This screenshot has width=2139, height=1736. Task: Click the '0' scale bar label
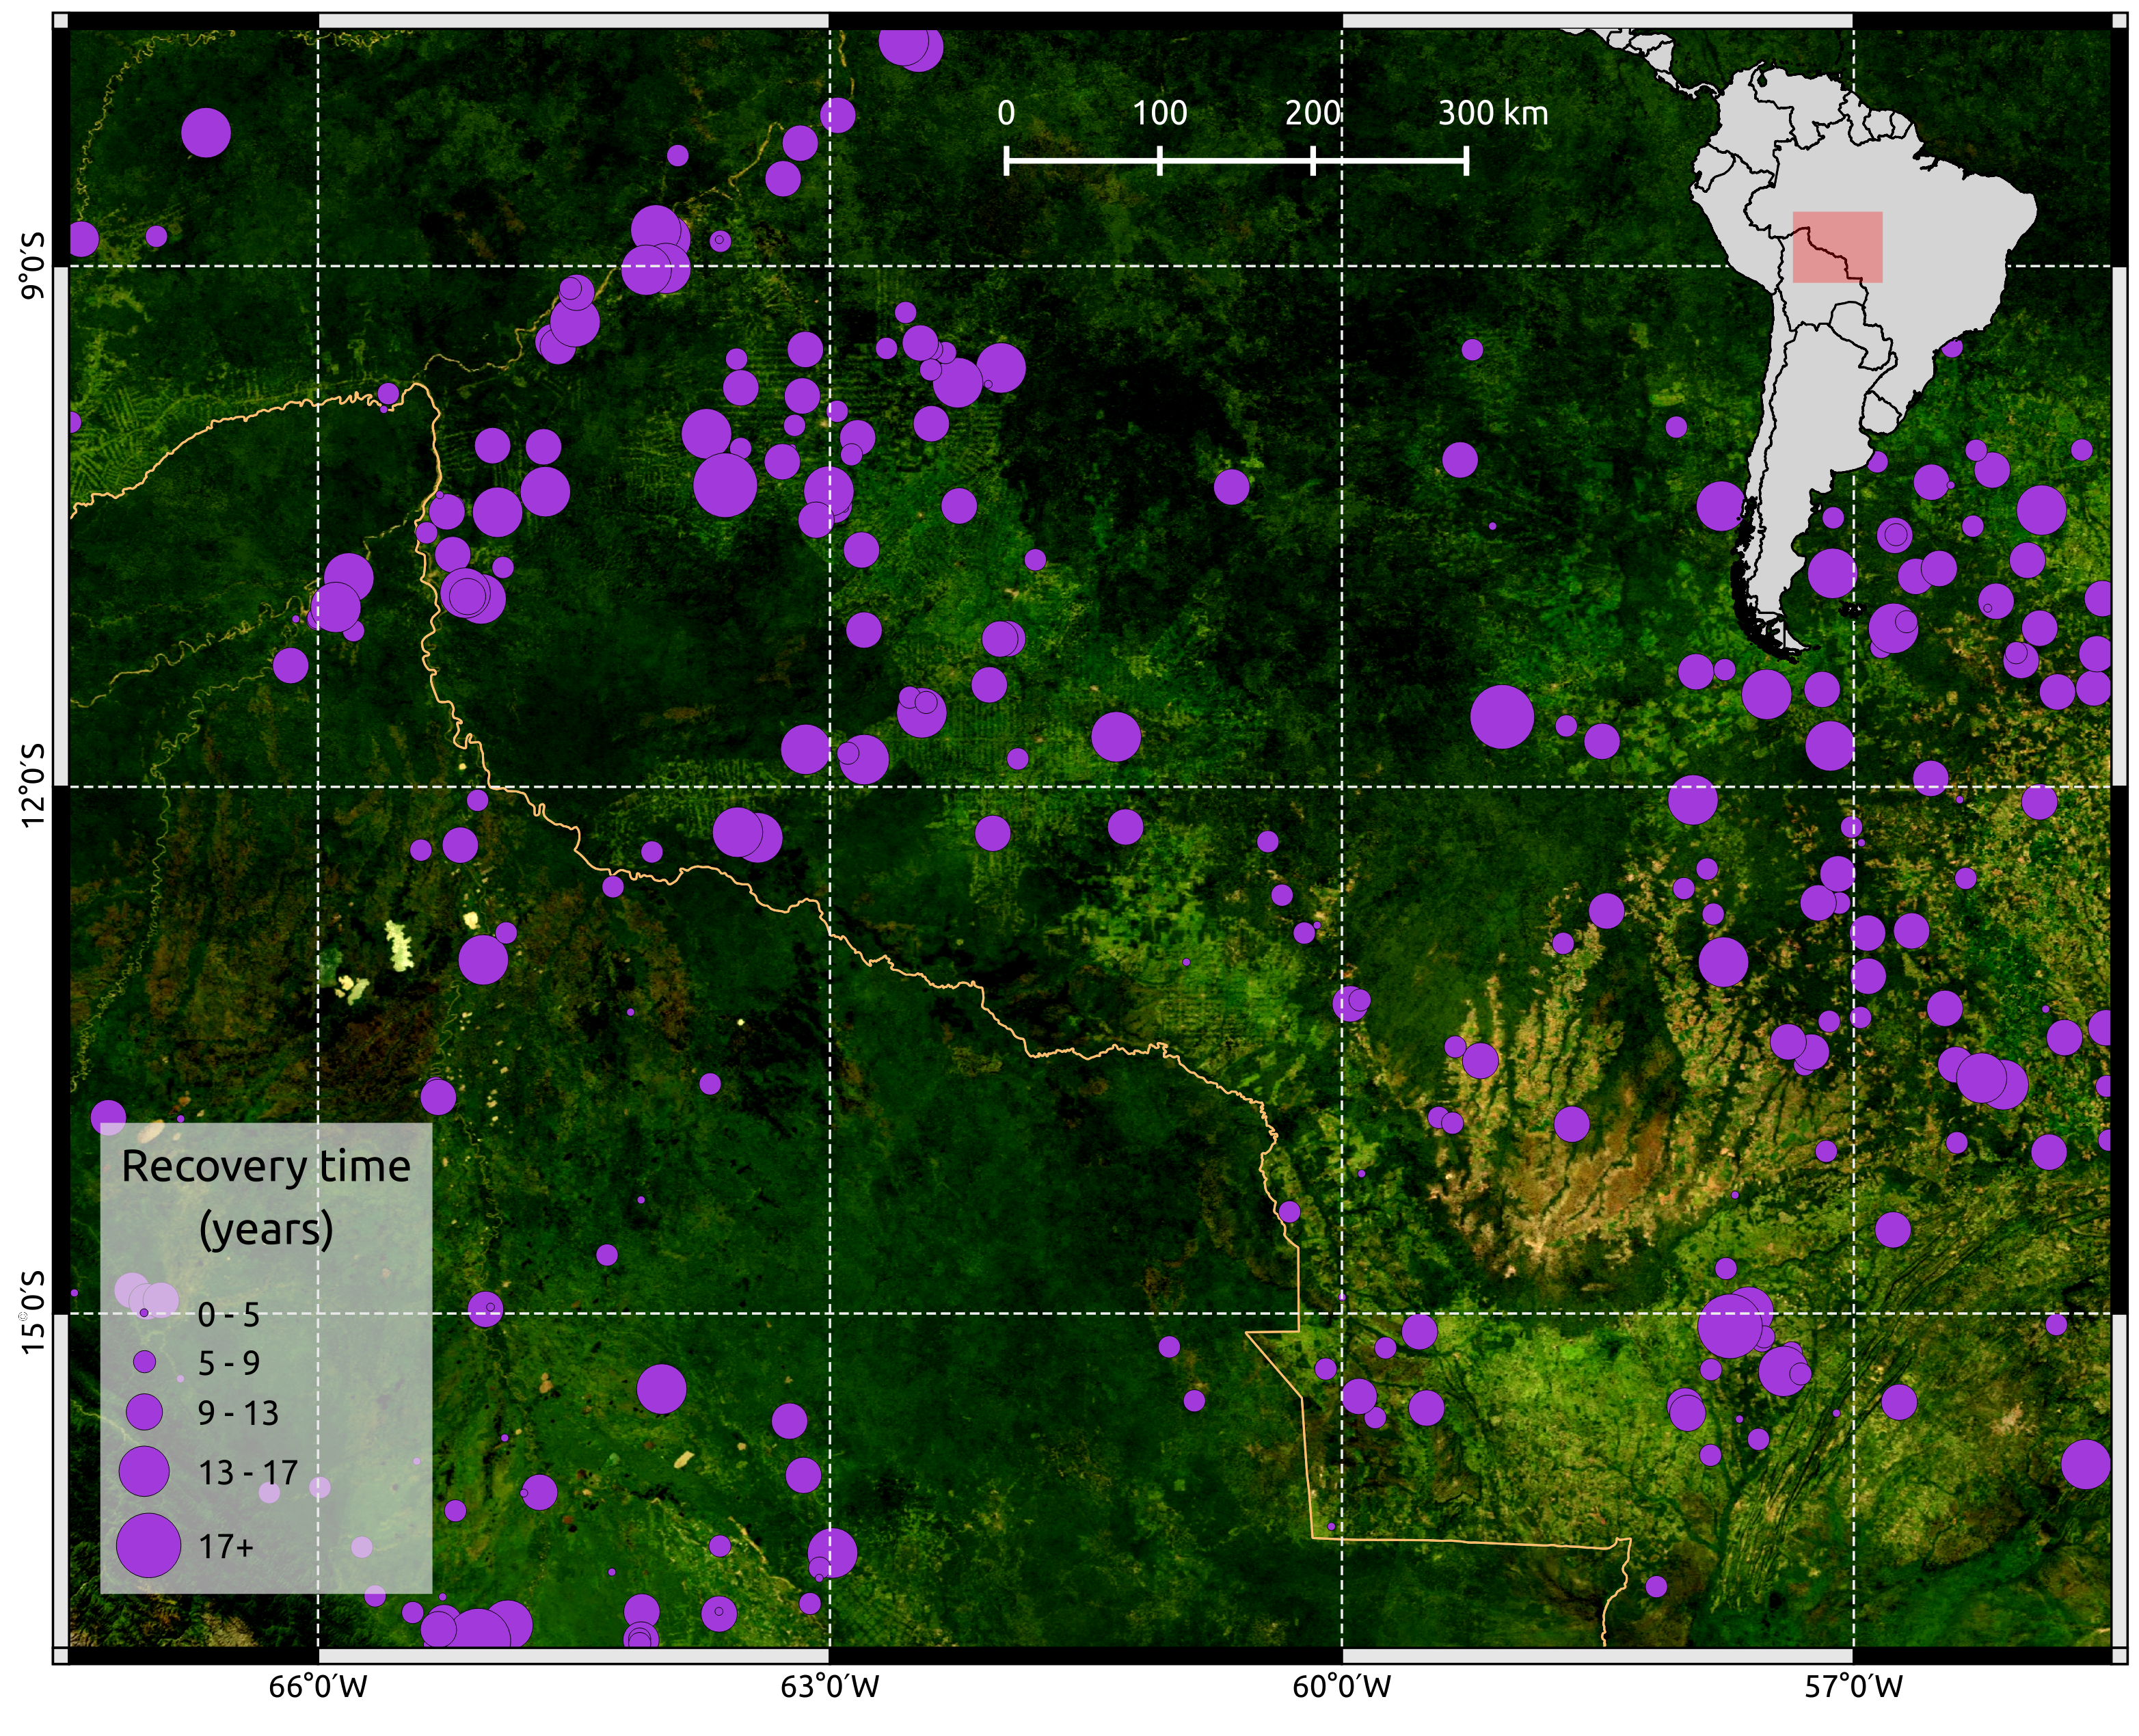pos(1006,113)
